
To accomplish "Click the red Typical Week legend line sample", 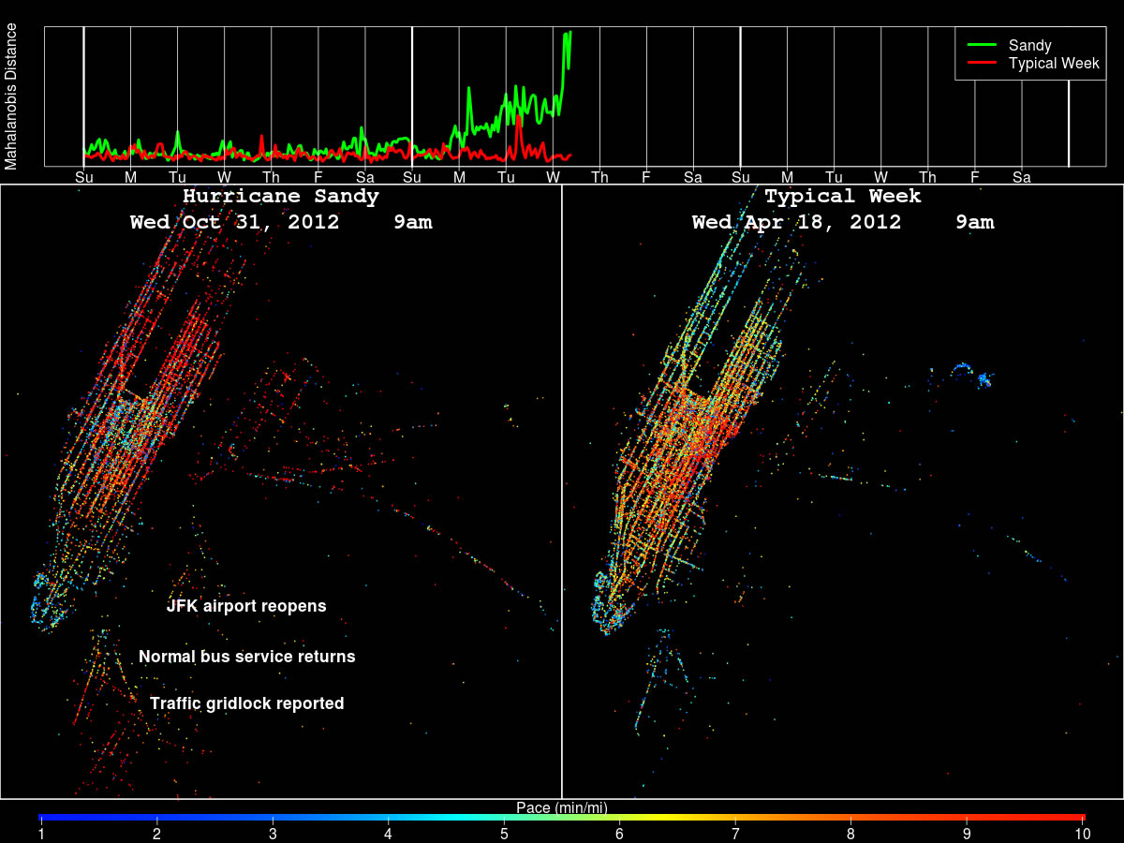I will point(982,64).
